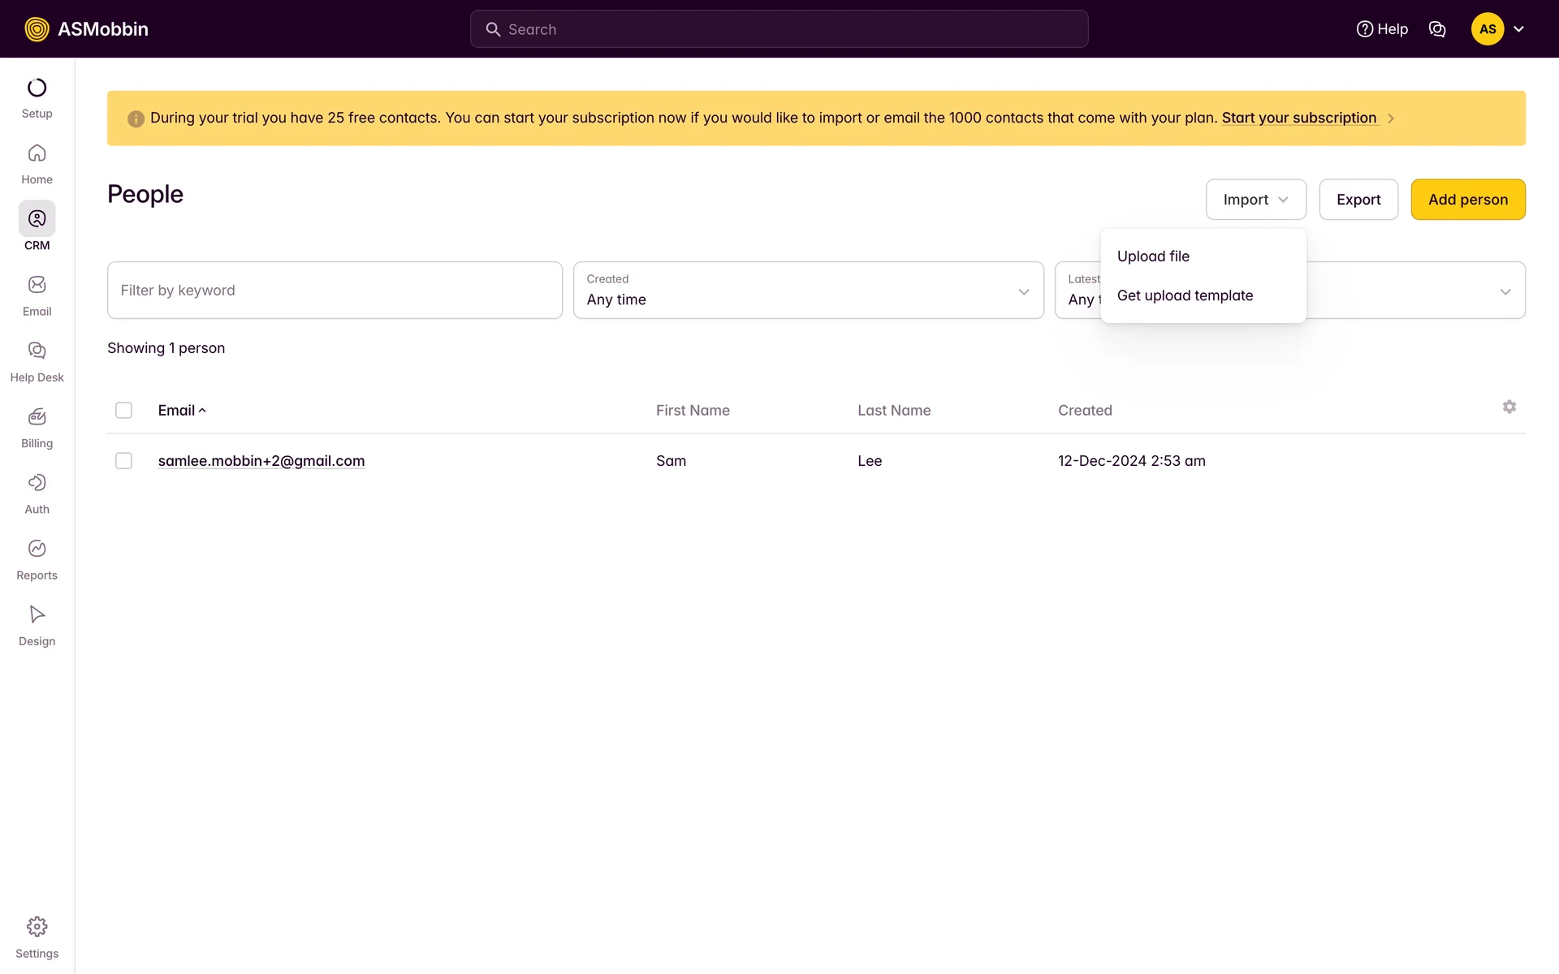
Task: Click the Filter by keyword field
Action: pos(335,291)
